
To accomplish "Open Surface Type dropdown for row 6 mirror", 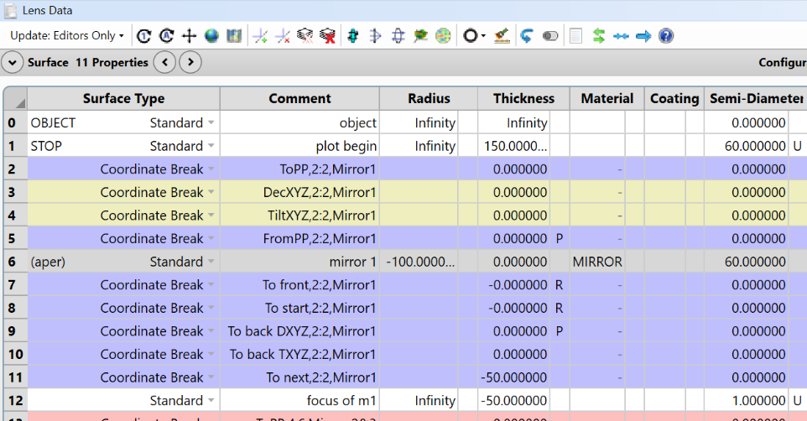I will (x=211, y=262).
